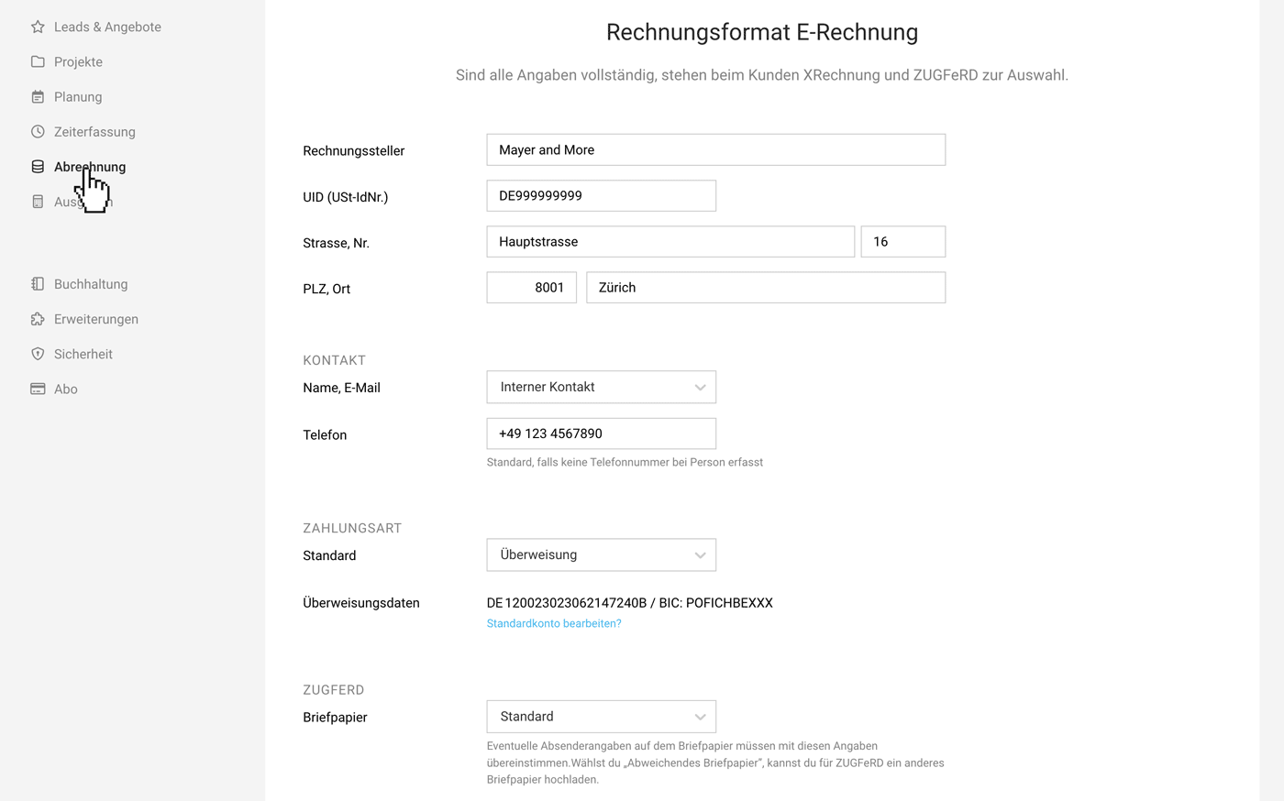Expand the Überweisung payment method dropdown

(601, 554)
